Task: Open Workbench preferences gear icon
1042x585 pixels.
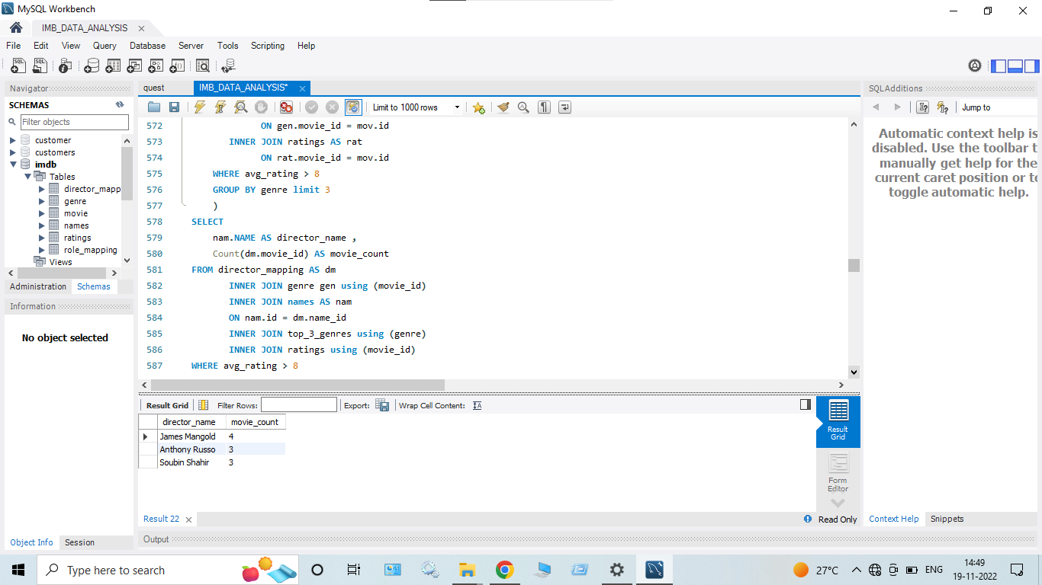Action: click(975, 66)
